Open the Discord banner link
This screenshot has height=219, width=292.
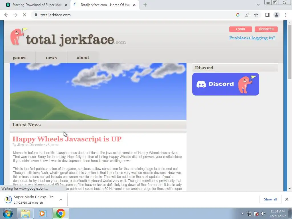[226, 84]
